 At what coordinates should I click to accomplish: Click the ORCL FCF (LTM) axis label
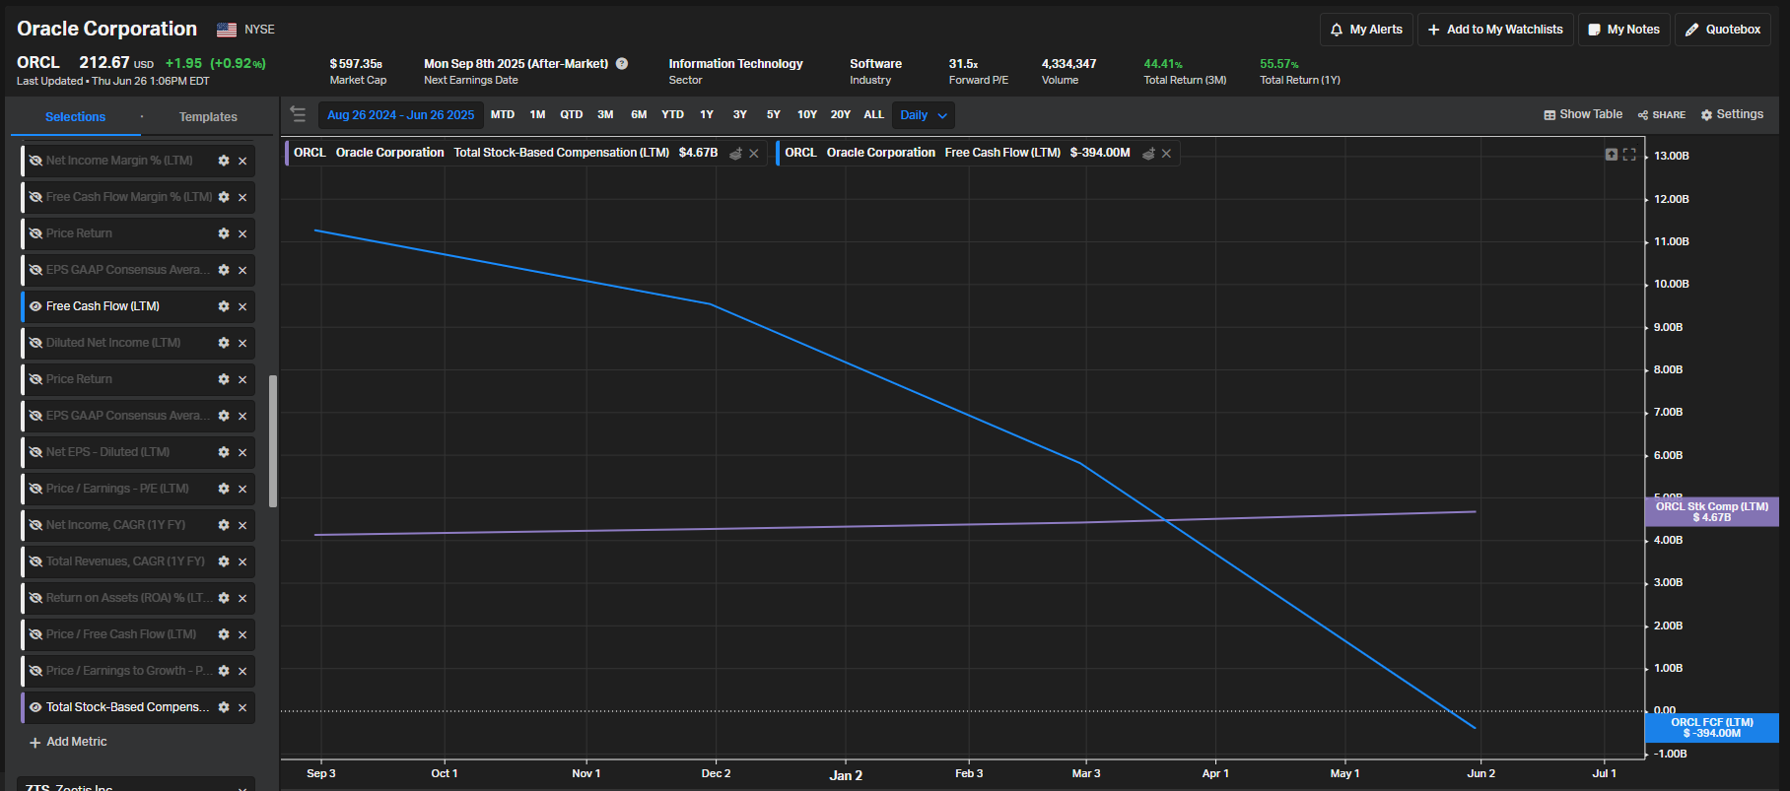[1712, 728]
